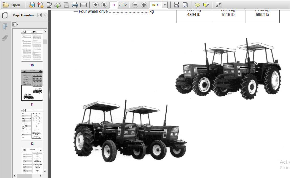Image resolution: width=290 pixels, height=178 pixels.
Task: Click the Print icon
Action: pos(75,5)
